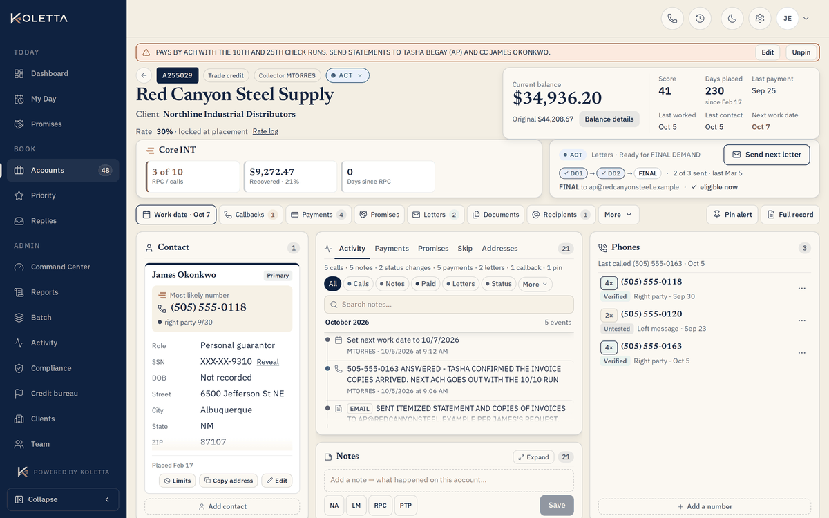Open Team in the sidebar
This screenshot has width=829, height=518.
[63, 444]
